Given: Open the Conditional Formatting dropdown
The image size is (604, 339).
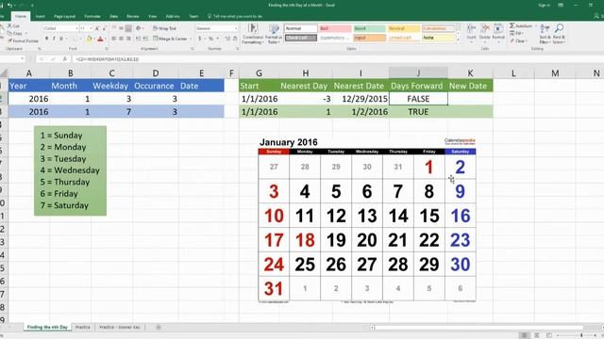Looking at the screenshot, I should pyautogui.click(x=253, y=34).
